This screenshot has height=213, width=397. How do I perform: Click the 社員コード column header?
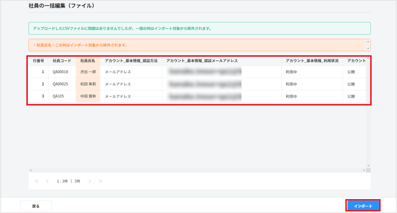point(62,60)
